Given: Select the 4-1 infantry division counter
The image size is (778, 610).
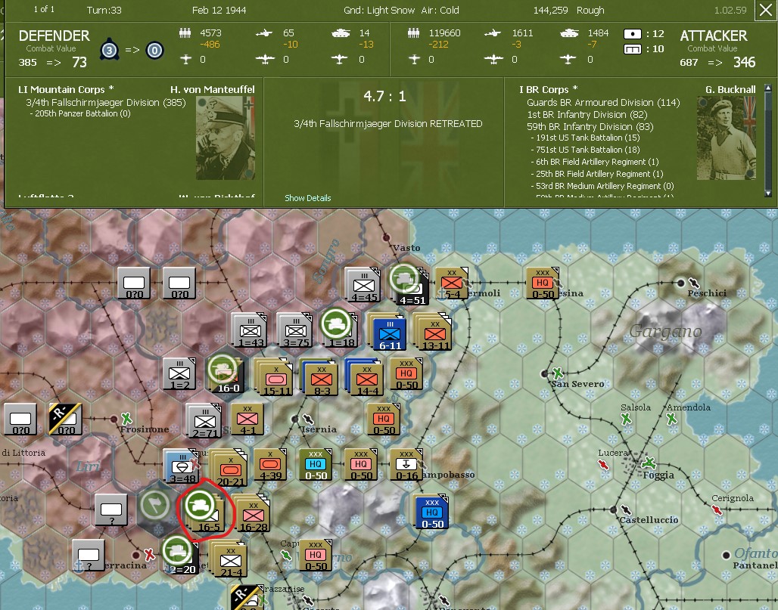Looking at the screenshot, I should click(247, 420).
